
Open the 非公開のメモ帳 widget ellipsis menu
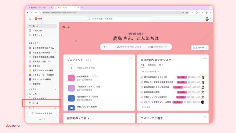click(x=131, y=117)
